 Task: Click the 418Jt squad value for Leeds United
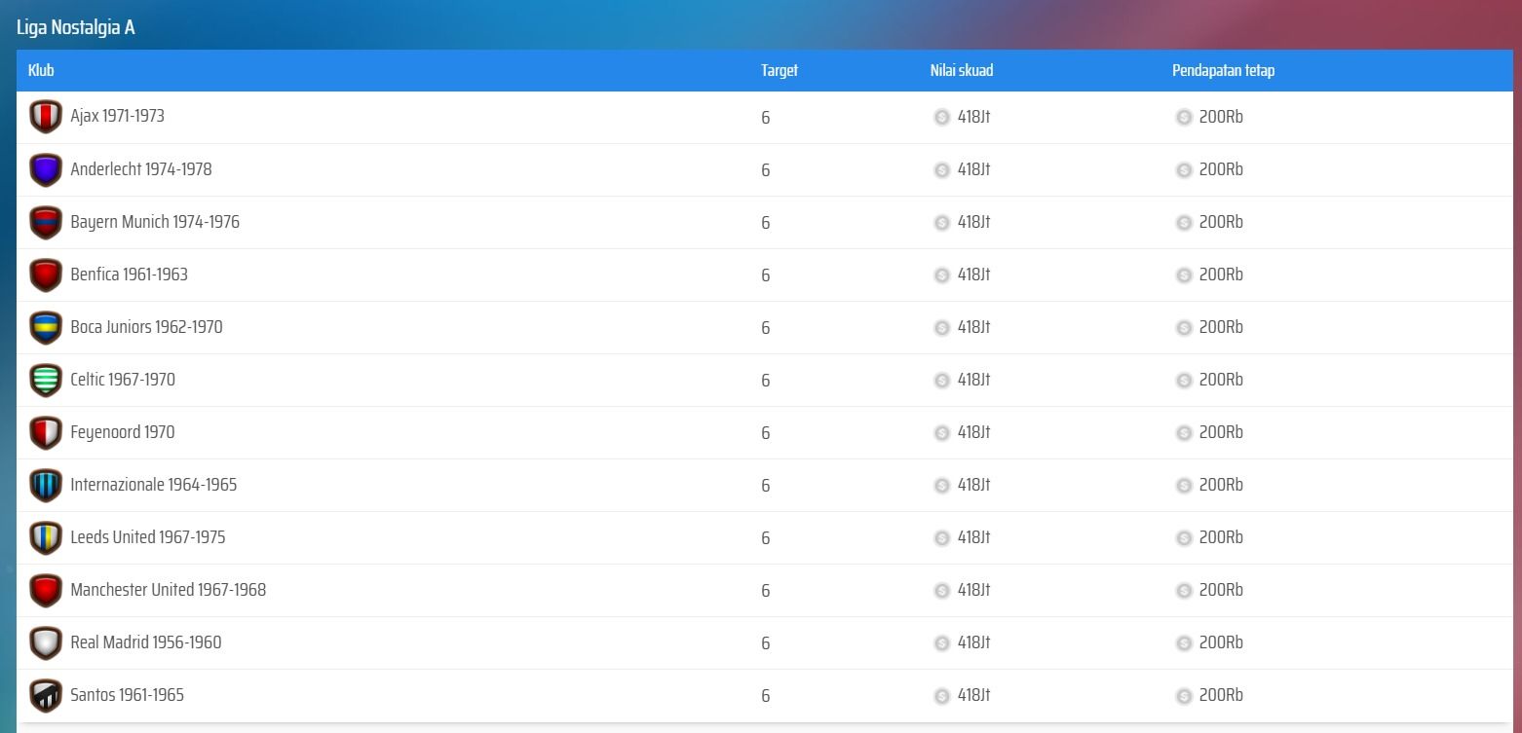(x=973, y=536)
